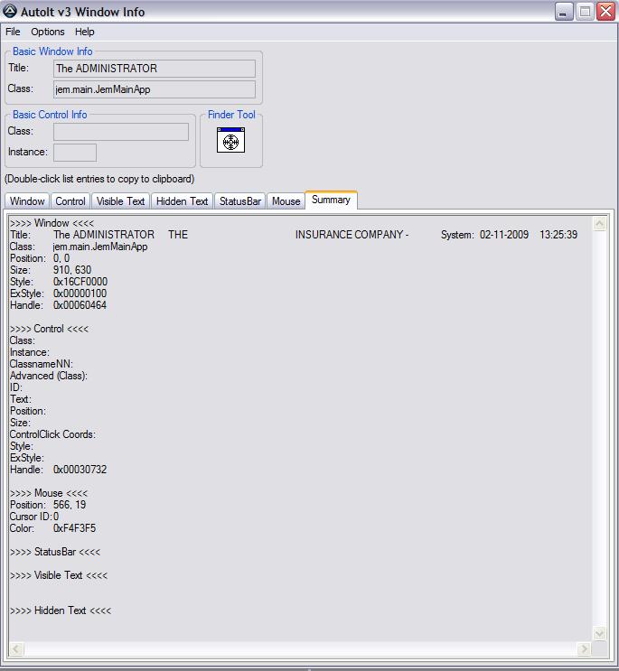The height and width of the screenshot is (671, 619).
Task: Open the File menu
Action: pyautogui.click(x=13, y=32)
